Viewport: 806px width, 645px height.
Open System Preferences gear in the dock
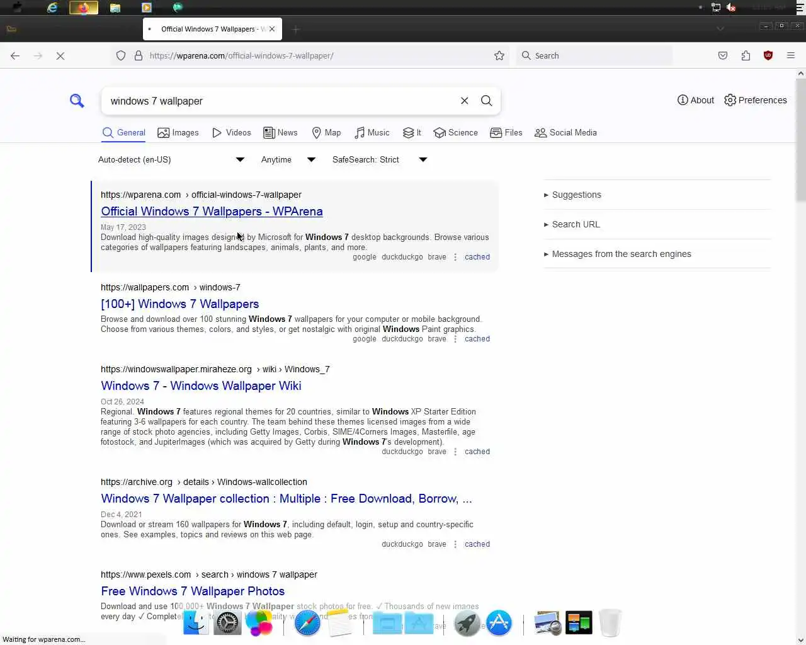[227, 623]
